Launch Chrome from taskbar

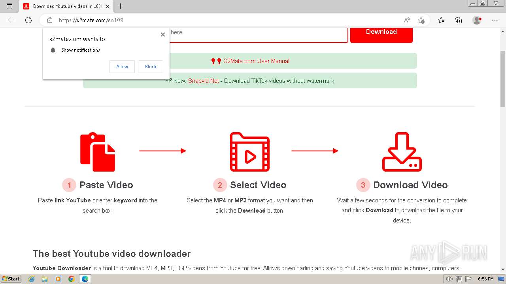pyautogui.click(x=71, y=279)
